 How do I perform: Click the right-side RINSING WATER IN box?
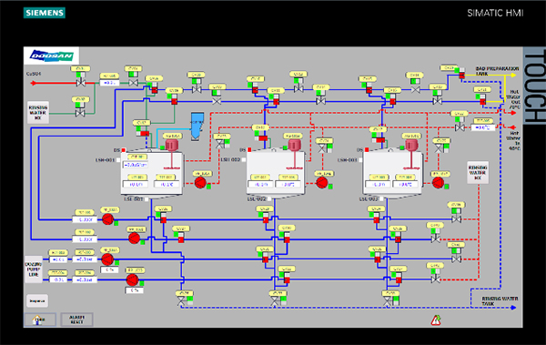coord(478,173)
